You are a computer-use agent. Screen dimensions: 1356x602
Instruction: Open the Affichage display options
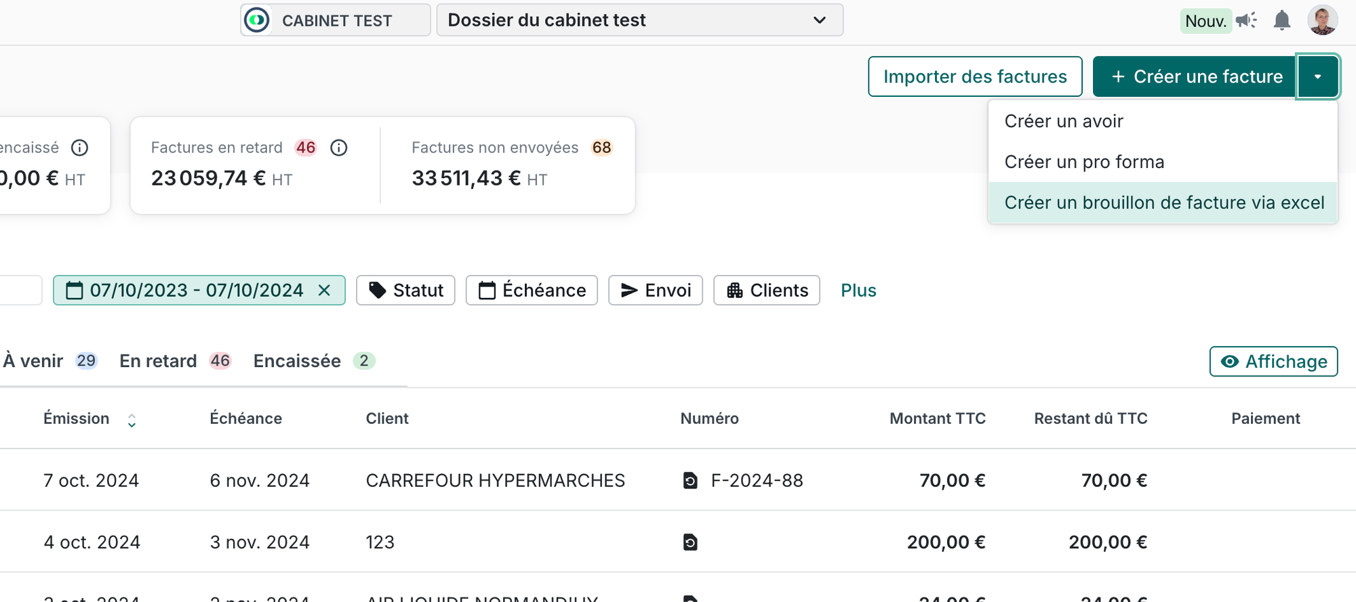[x=1273, y=362]
